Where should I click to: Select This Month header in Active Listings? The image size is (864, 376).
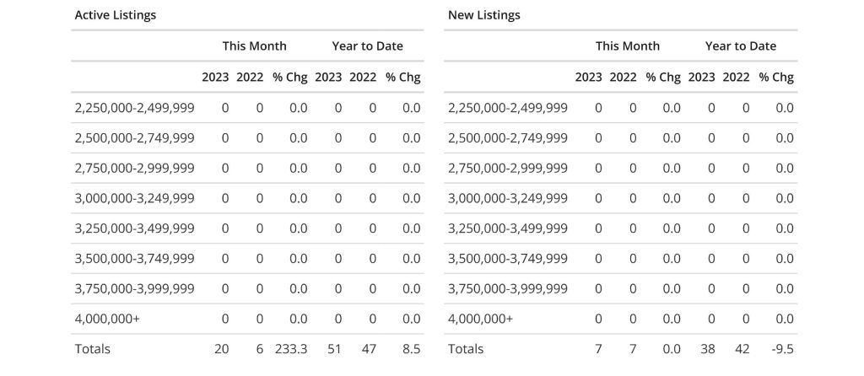254,46
